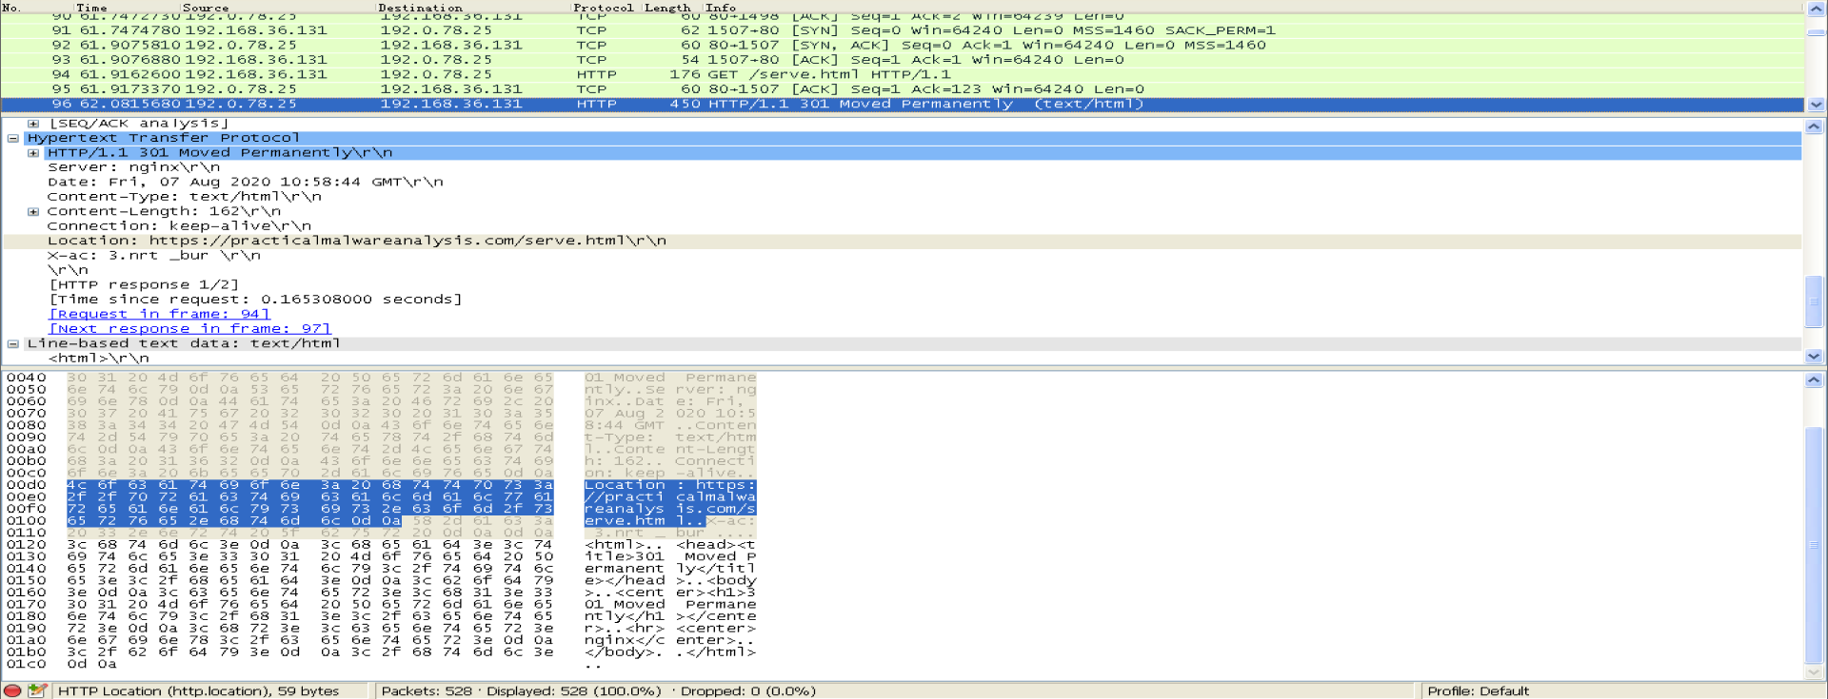Click packet bytes scrollbar thumb

[1814, 546]
